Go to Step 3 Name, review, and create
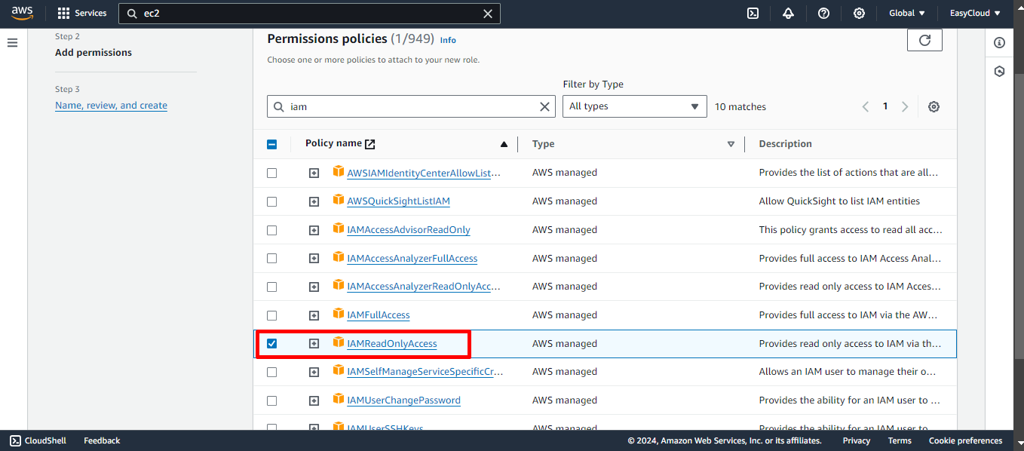Image resolution: width=1024 pixels, height=451 pixels. coord(111,106)
